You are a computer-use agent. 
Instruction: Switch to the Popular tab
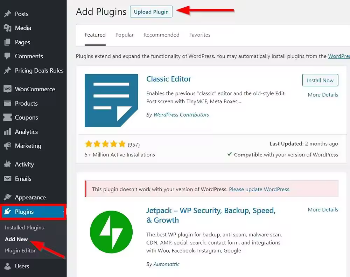(125, 35)
